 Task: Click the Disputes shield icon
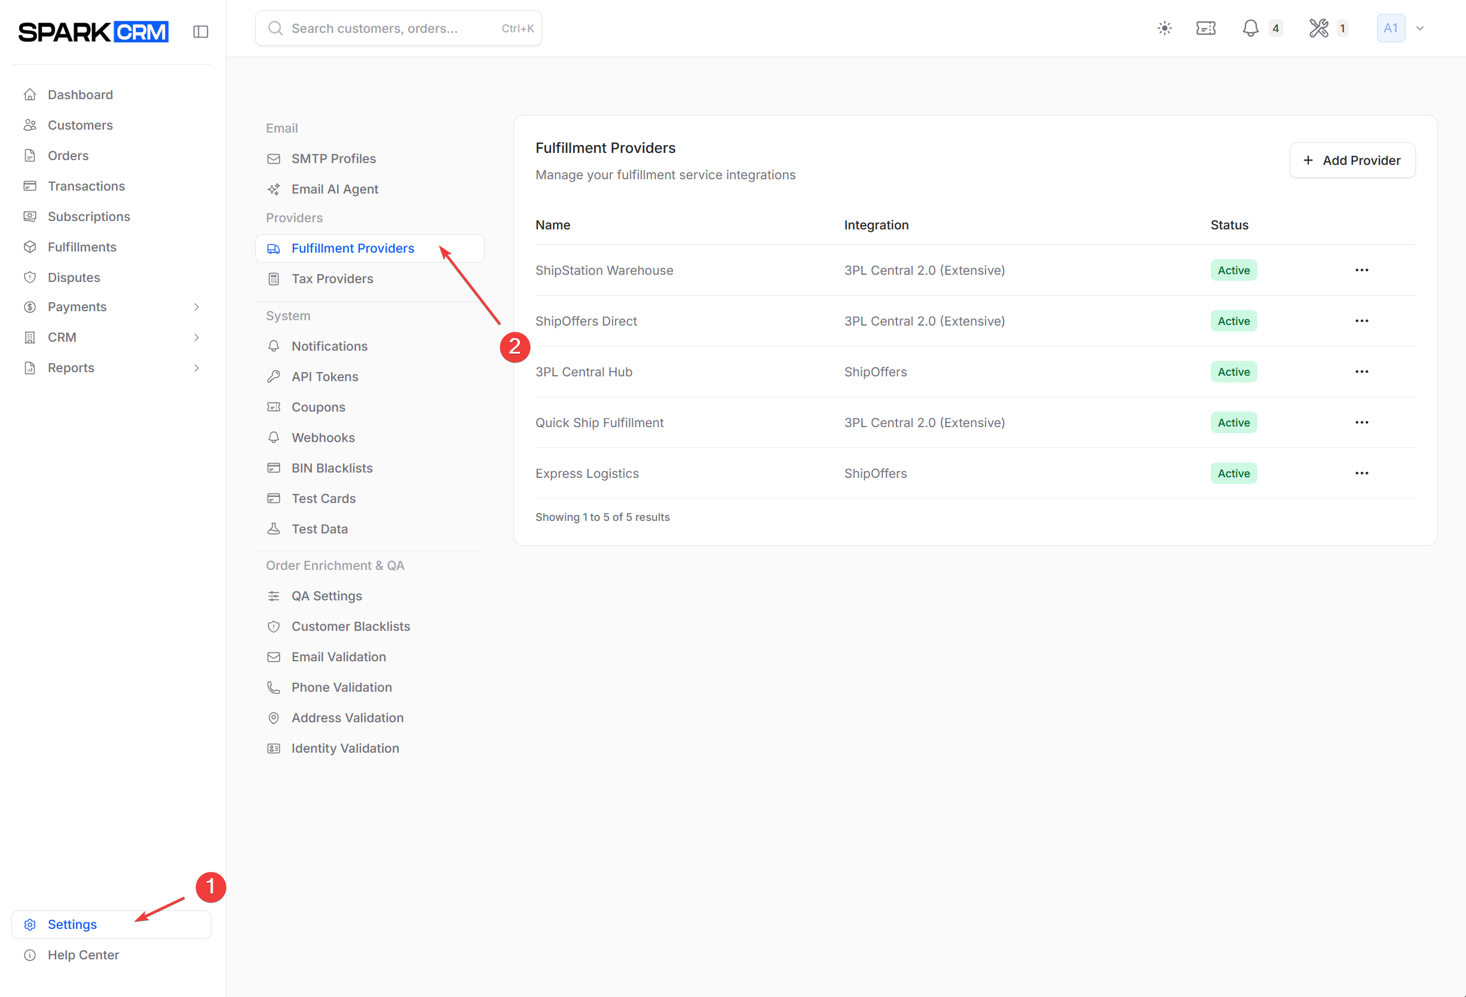pos(30,277)
